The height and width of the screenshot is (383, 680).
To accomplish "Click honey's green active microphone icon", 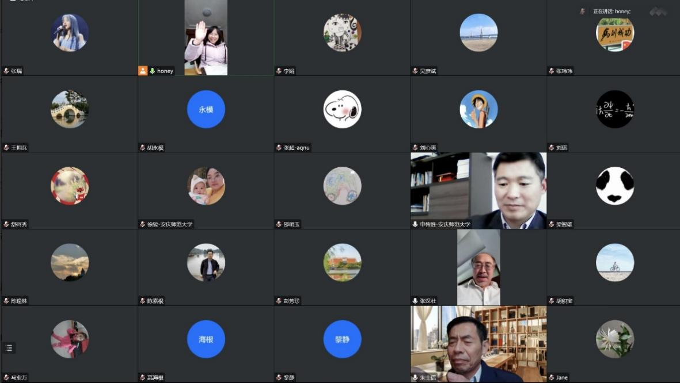I will pyautogui.click(x=153, y=71).
